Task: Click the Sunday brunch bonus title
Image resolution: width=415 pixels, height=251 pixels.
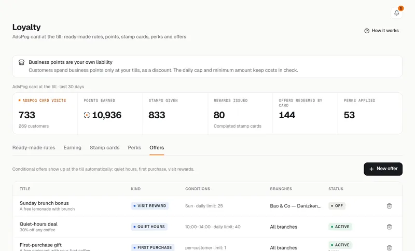Action: tap(44, 203)
